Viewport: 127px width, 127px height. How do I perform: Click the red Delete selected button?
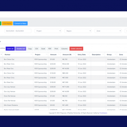click(76, 49)
